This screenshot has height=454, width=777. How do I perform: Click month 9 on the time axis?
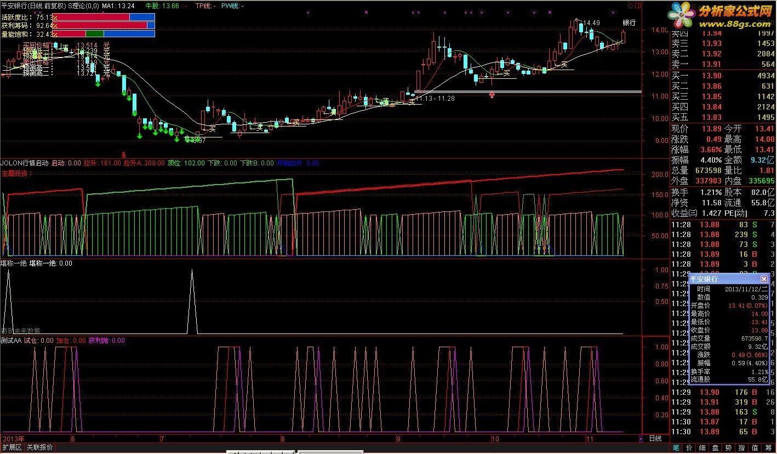398,439
